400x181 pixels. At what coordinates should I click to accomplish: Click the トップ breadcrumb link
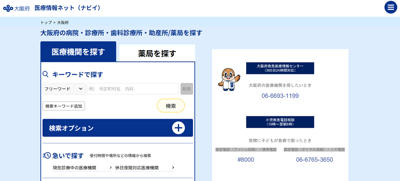tap(46, 23)
